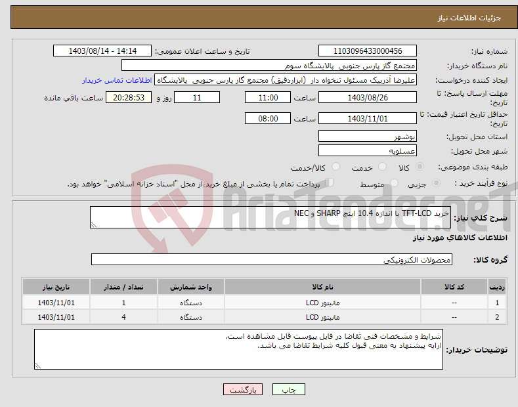Click the شماره نیاز number field
This screenshot has width=518, height=407.
[x=368, y=51]
